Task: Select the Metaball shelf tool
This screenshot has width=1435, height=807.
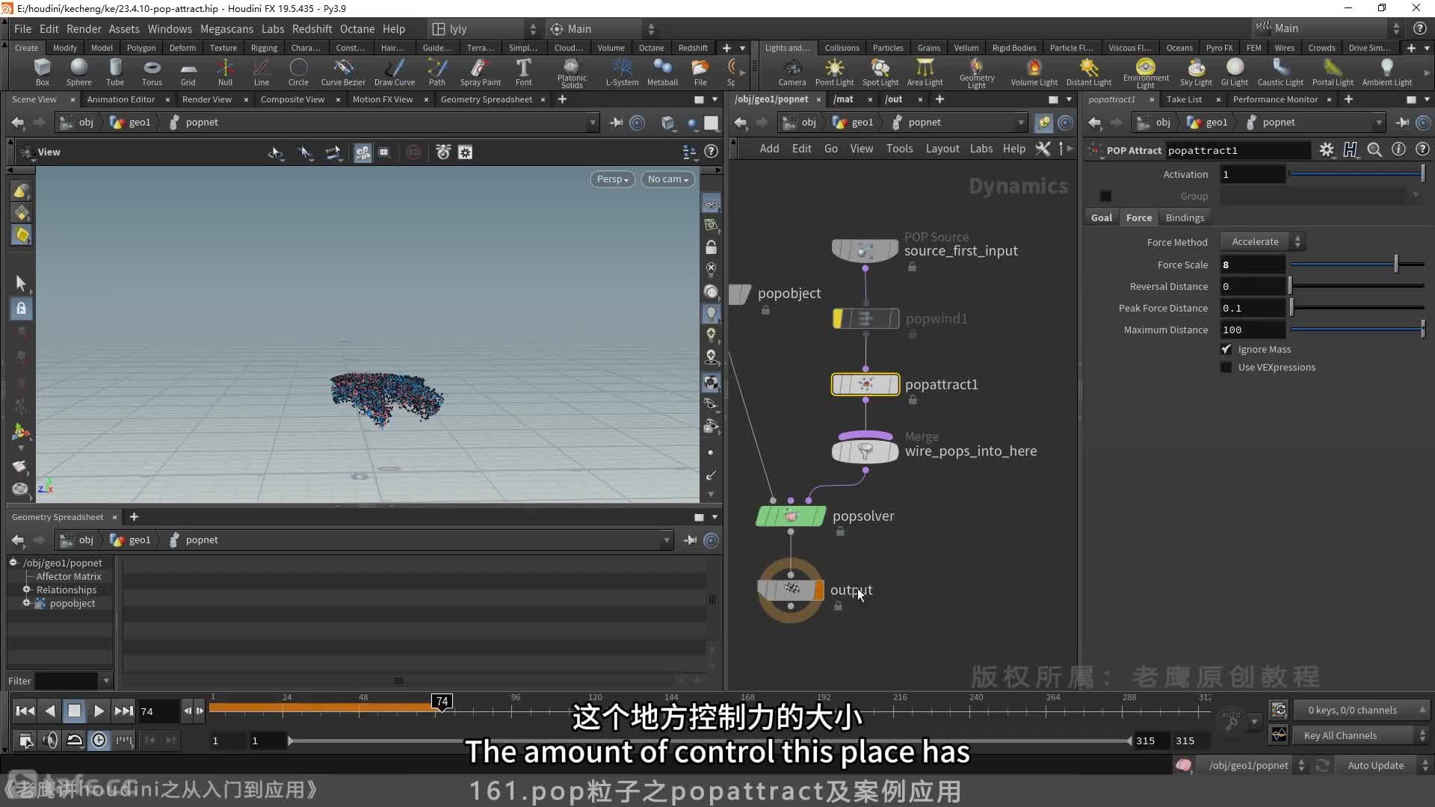Action: click(x=662, y=72)
